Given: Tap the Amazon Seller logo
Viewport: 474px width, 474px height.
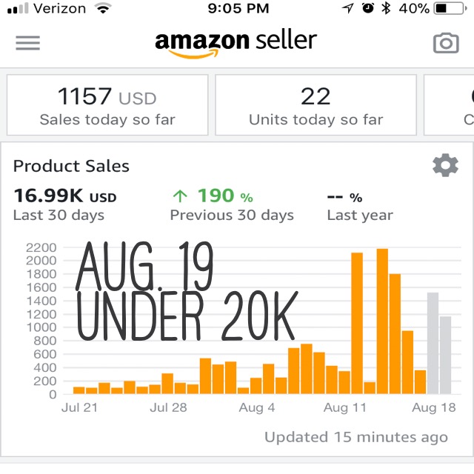Looking at the screenshot, I should [236, 43].
